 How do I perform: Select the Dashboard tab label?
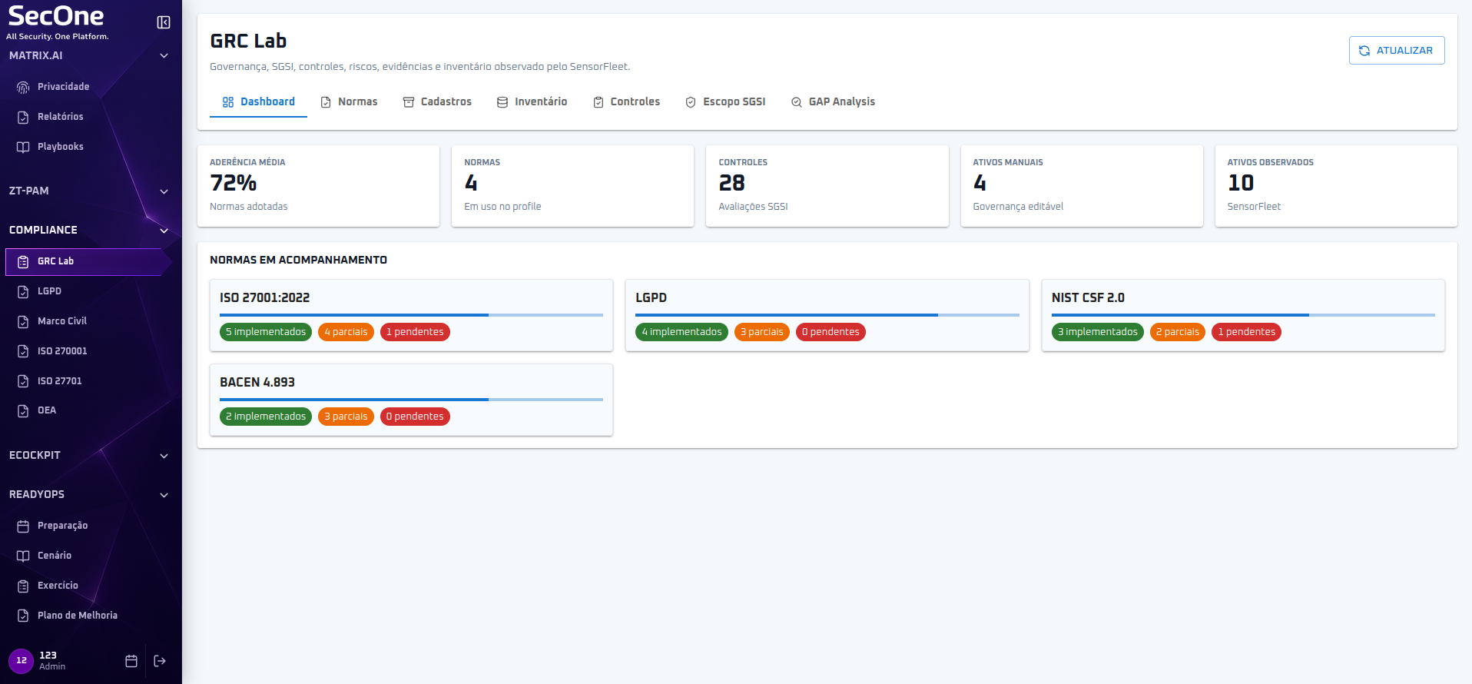(267, 101)
